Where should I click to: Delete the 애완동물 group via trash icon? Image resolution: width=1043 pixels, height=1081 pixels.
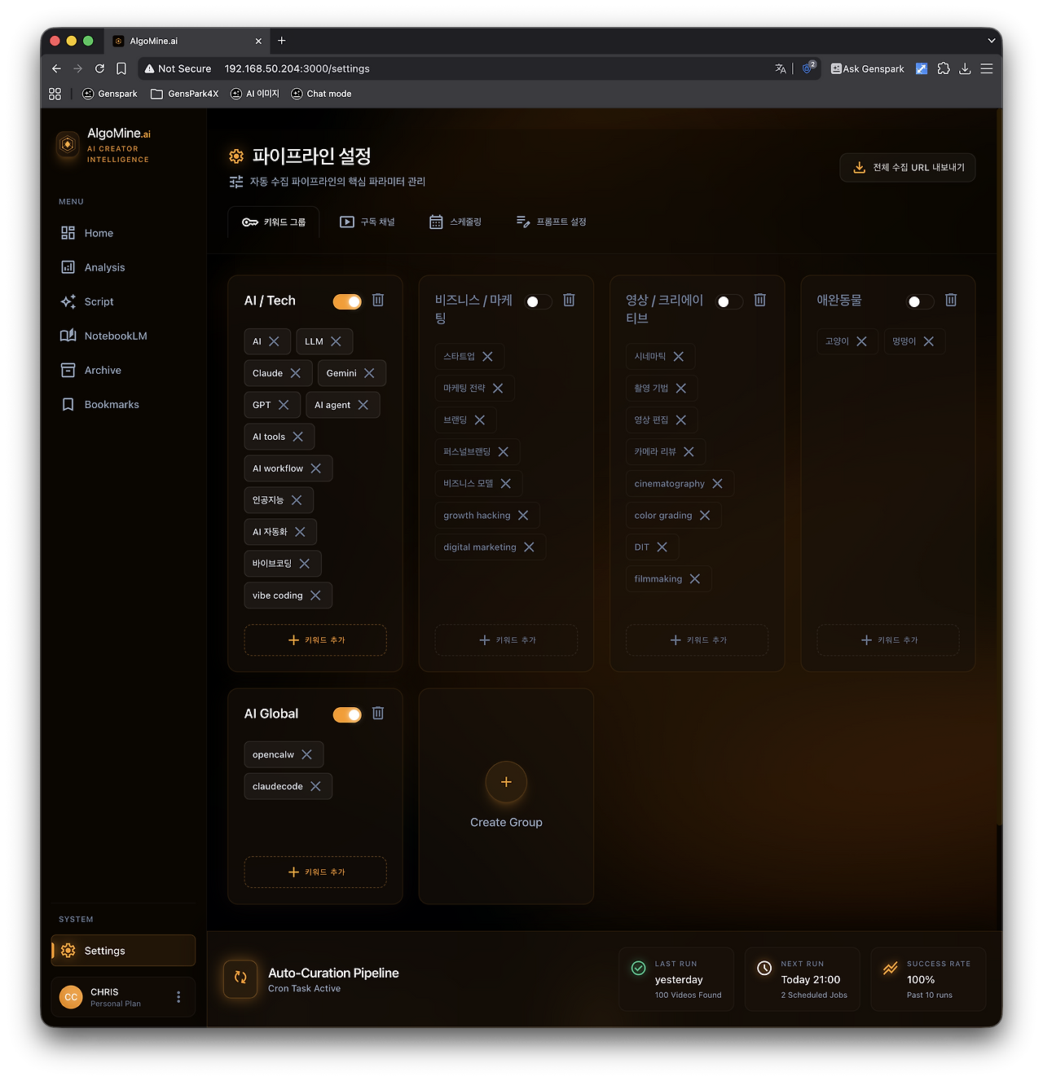pos(950,300)
